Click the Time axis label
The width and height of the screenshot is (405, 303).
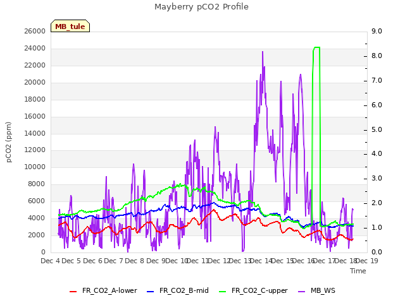point(358,271)
